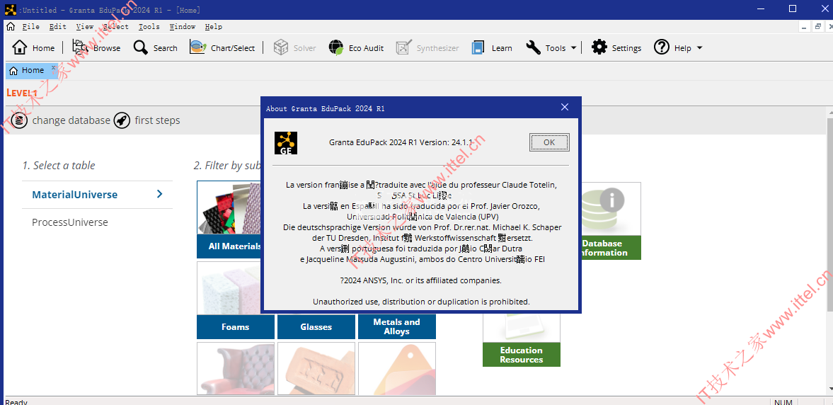The height and width of the screenshot is (405, 833).
Task: Expand the Tools dropdown arrow
Action: coord(574,48)
